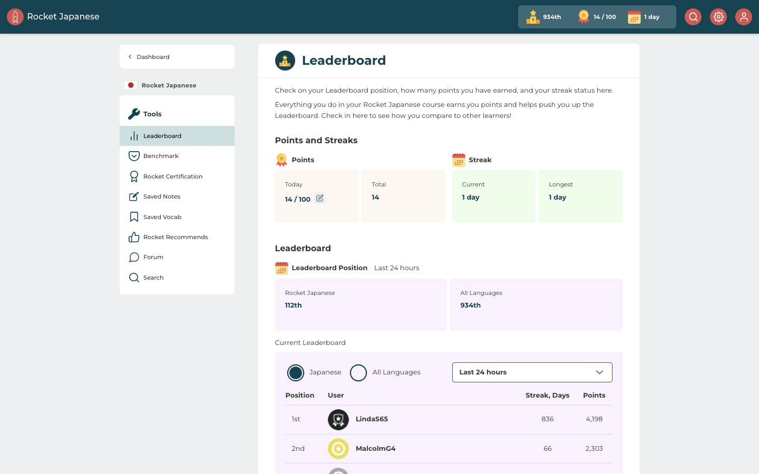This screenshot has width=759, height=474.
Task: Click the Streak, Days column header
Action: [547, 396]
